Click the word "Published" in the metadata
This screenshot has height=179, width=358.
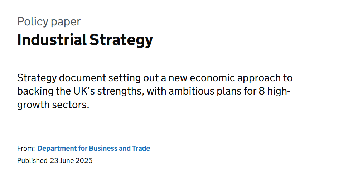(x=32, y=160)
